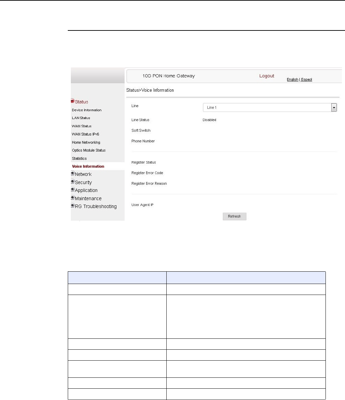Click the Register Error Code label

tap(147, 173)
